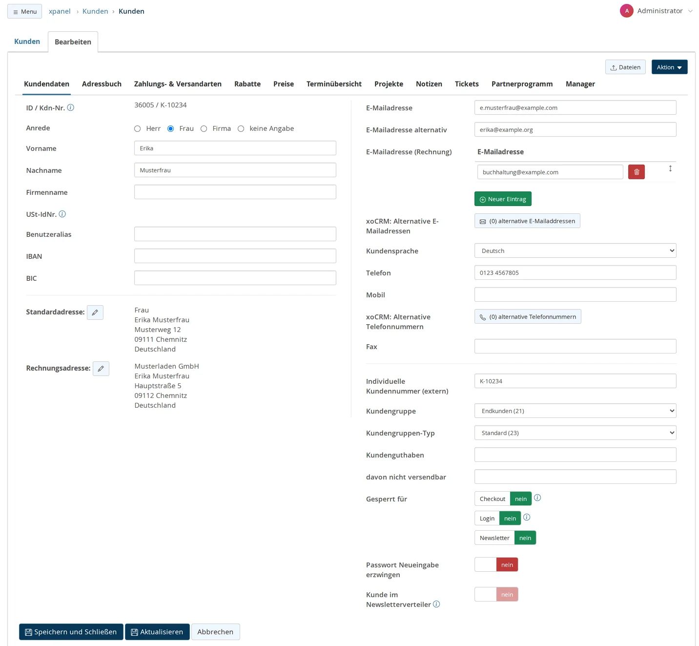
Task: Switch to the Adressbuch tab
Action: coord(102,84)
